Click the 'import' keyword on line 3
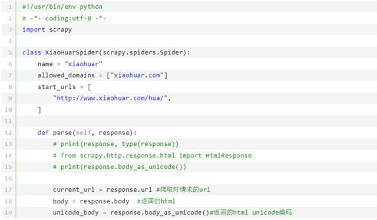The height and width of the screenshot is (220, 377). click(34, 29)
